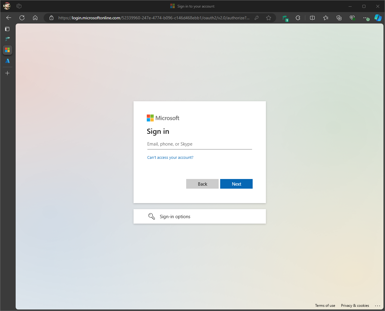The width and height of the screenshot is (385, 311).
Task: Minimize the browser window
Action: click(x=350, y=6)
